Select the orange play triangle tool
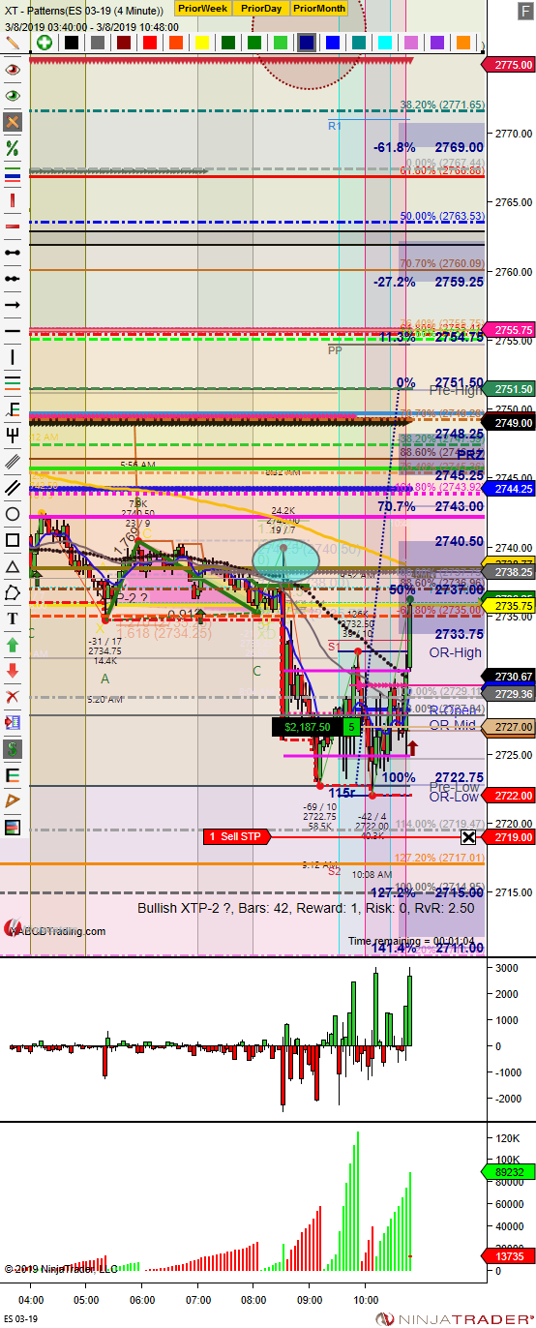 13,801
